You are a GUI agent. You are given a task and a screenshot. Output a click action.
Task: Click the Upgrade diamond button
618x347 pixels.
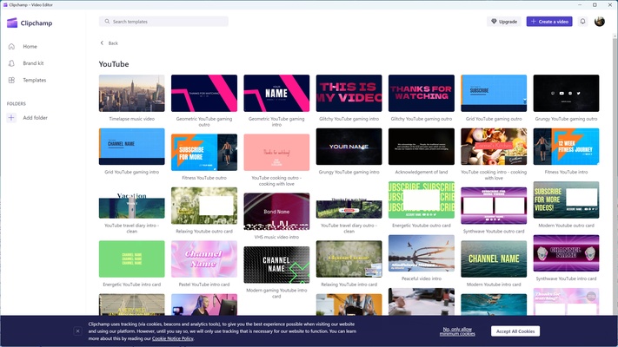tap(504, 21)
